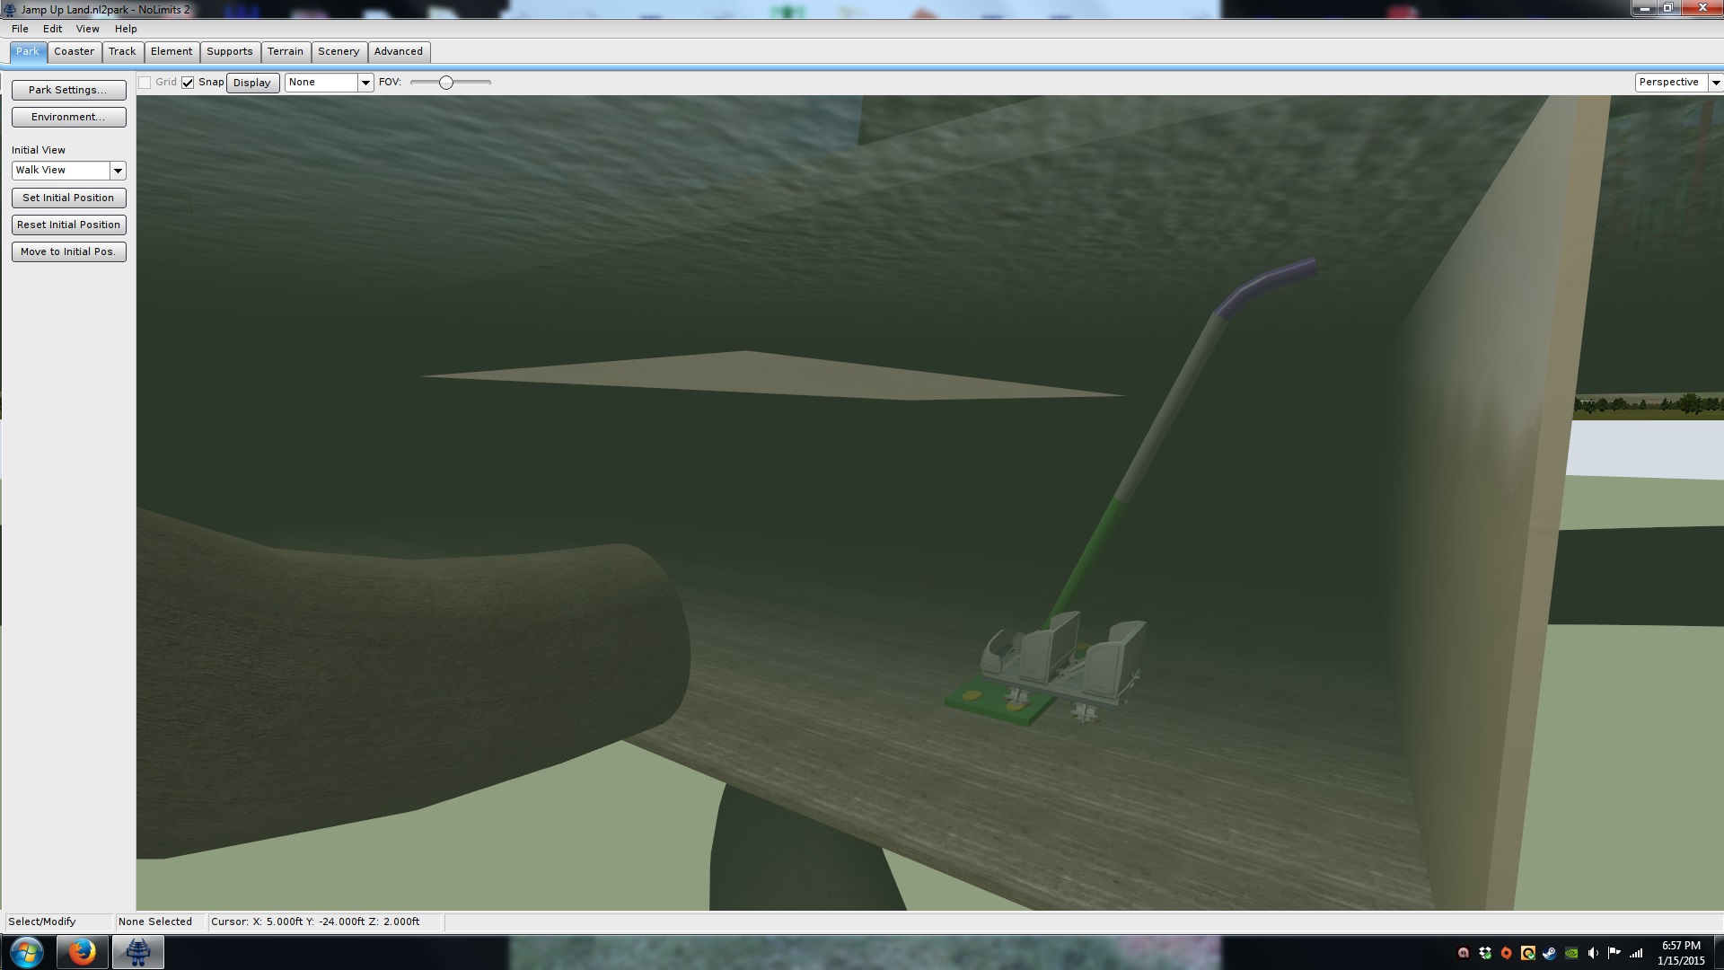Open the volume speaker icon
The height and width of the screenshot is (970, 1724).
[1593, 953]
